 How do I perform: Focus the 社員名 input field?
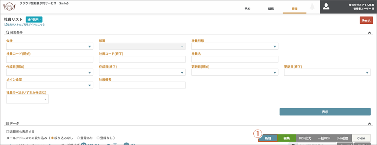[234, 59]
